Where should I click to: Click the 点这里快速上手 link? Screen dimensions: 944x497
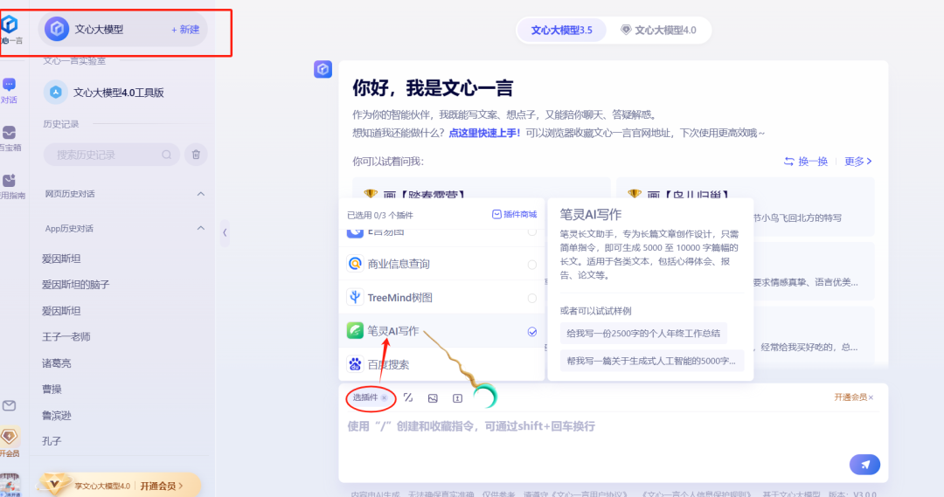(x=484, y=133)
